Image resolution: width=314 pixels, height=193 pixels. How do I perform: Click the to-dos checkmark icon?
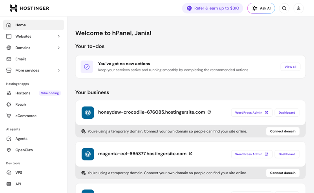tap(87, 67)
